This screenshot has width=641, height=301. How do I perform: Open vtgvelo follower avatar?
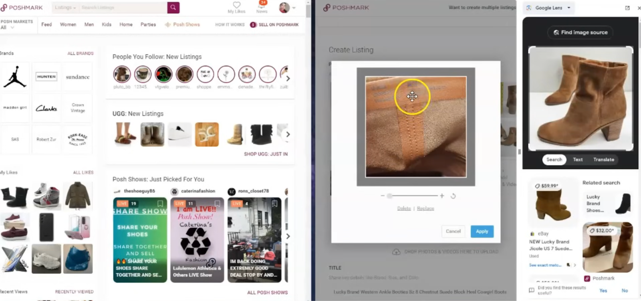click(x=163, y=74)
